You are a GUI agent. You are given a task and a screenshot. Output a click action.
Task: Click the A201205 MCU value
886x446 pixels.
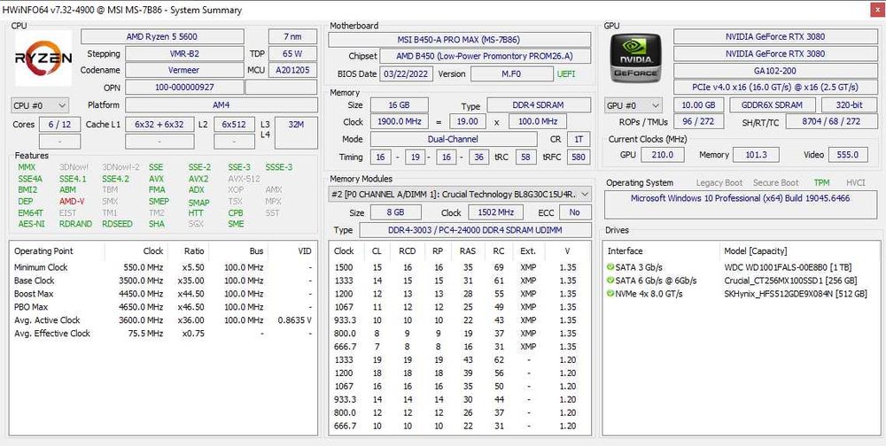coord(292,71)
